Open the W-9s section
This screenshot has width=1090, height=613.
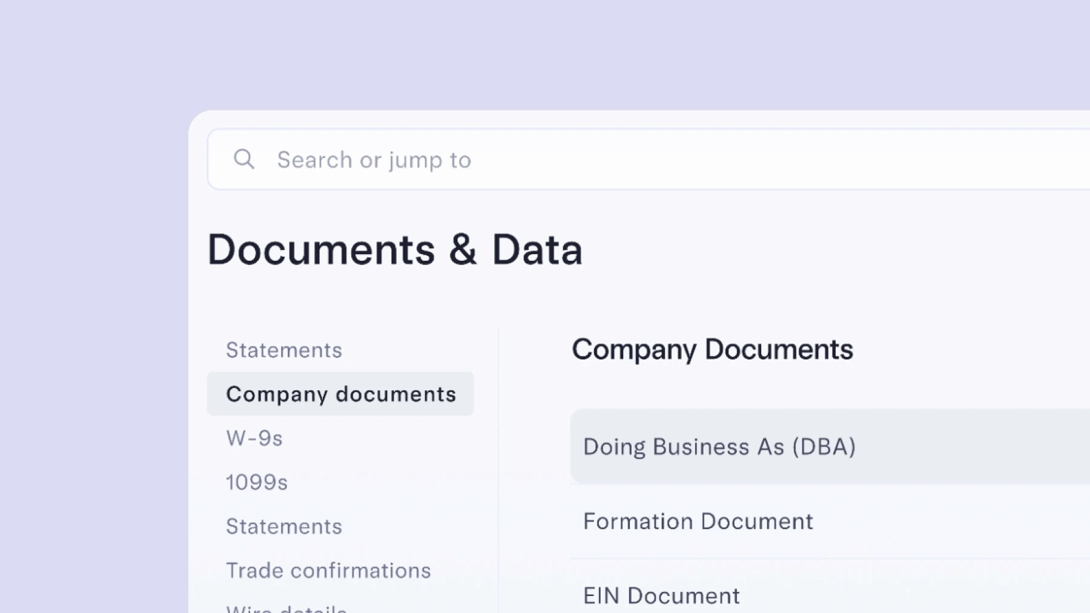click(254, 438)
